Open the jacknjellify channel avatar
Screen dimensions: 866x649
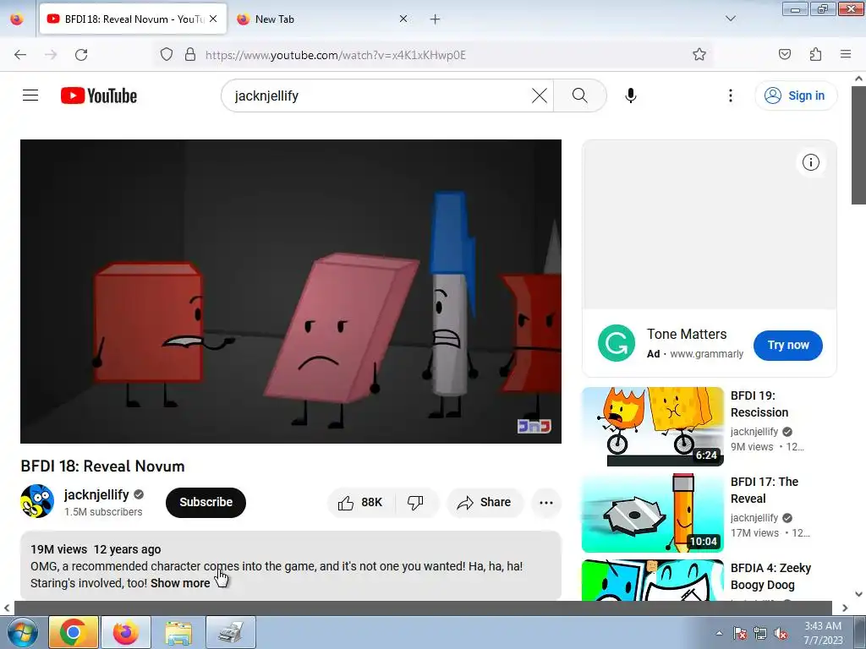pyautogui.click(x=37, y=501)
